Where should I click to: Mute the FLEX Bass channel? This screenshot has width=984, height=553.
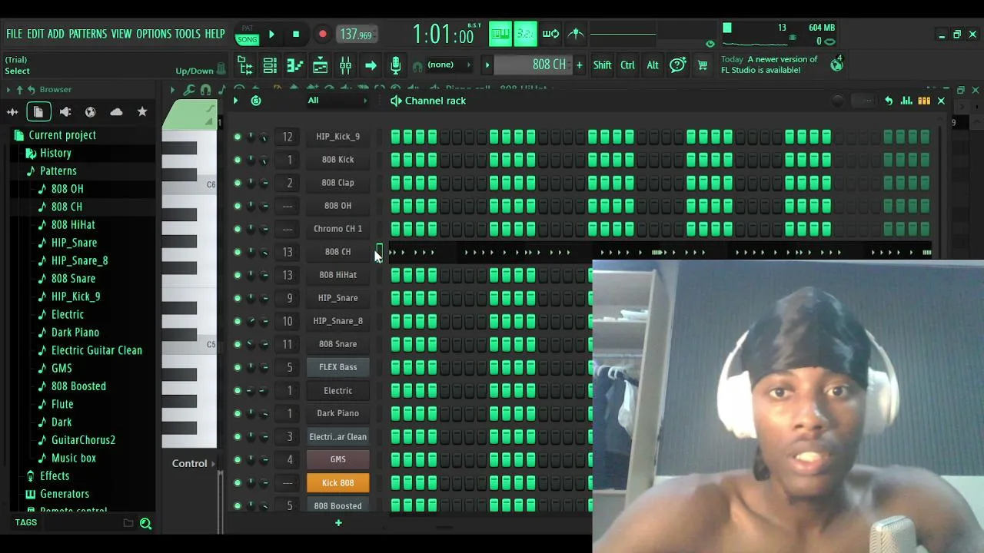click(x=238, y=367)
